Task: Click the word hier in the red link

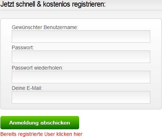Action: click(78, 134)
